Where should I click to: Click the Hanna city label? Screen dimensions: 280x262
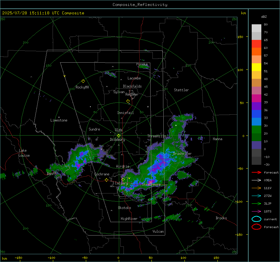click(217, 139)
